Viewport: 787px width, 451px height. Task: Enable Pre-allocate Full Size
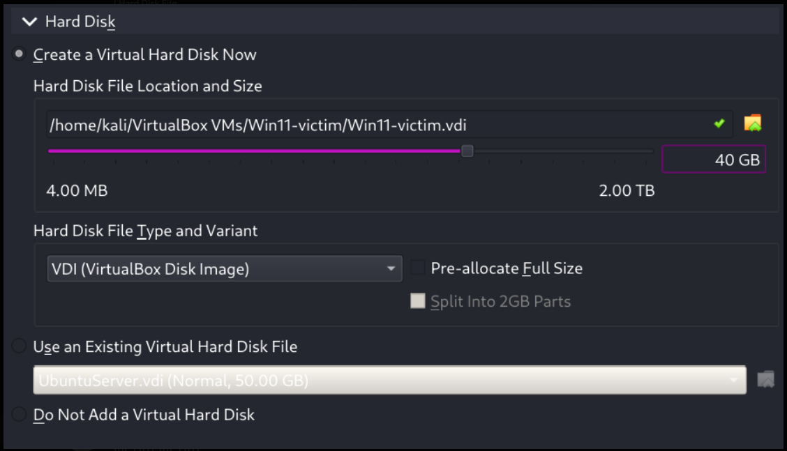pyautogui.click(x=418, y=268)
